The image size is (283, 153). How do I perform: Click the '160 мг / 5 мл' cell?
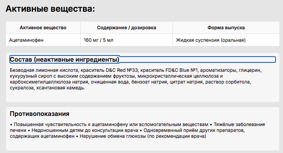coord(98,40)
